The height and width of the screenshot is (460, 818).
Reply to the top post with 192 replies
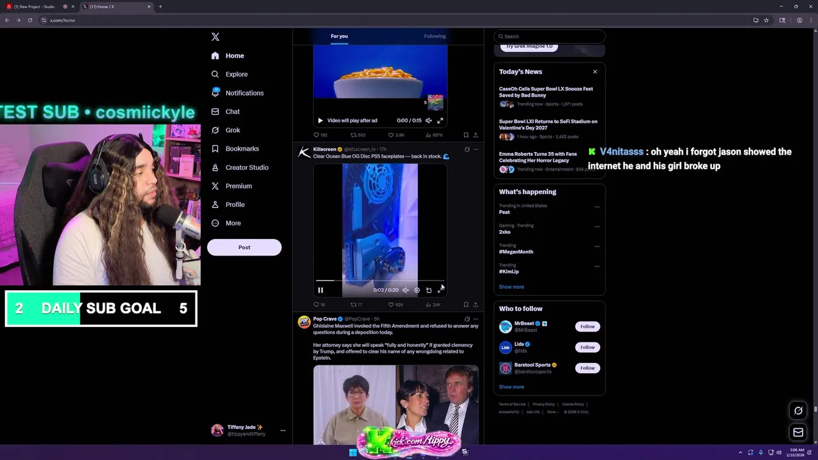click(x=320, y=135)
